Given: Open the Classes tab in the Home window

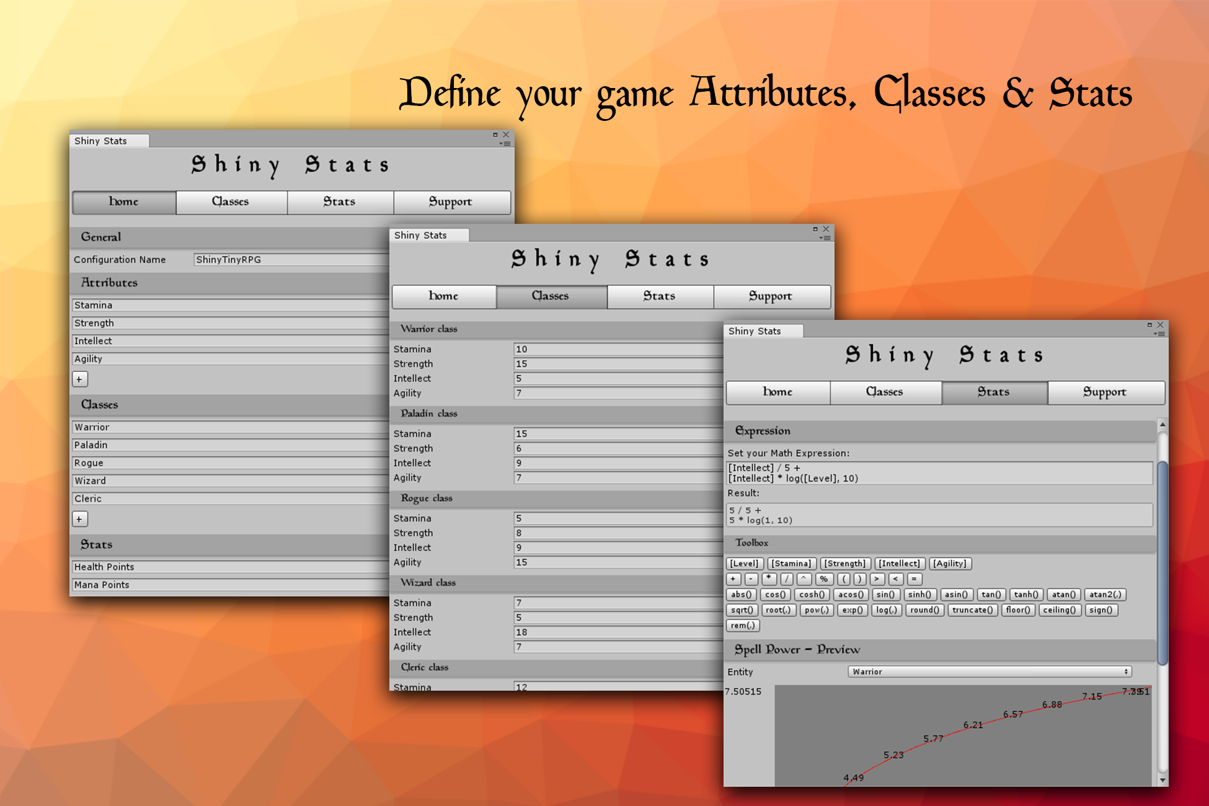Looking at the screenshot, I should pyautogui.click(x=230, y=201).
